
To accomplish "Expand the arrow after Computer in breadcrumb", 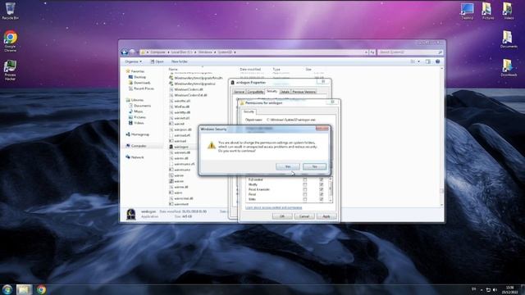I will pos(168,52).
